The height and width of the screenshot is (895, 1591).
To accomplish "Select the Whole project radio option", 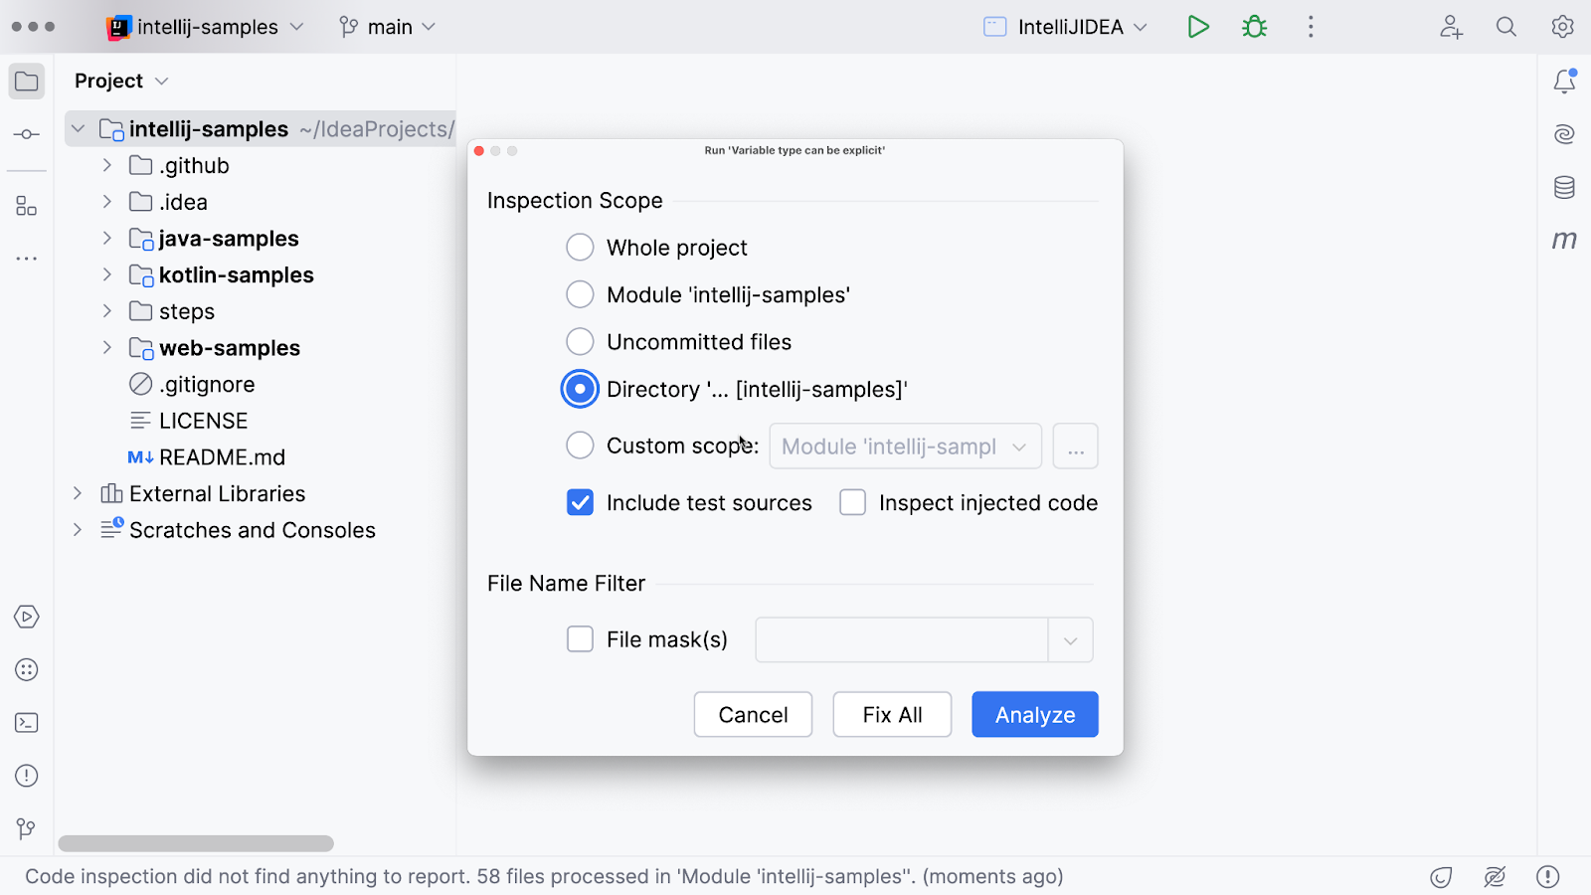I will click(580, 248).
